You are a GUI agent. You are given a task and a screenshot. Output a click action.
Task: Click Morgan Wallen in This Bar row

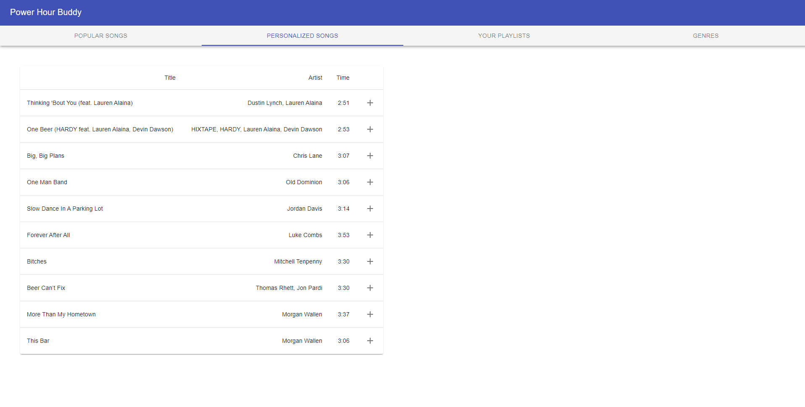(x=302, y=341)
